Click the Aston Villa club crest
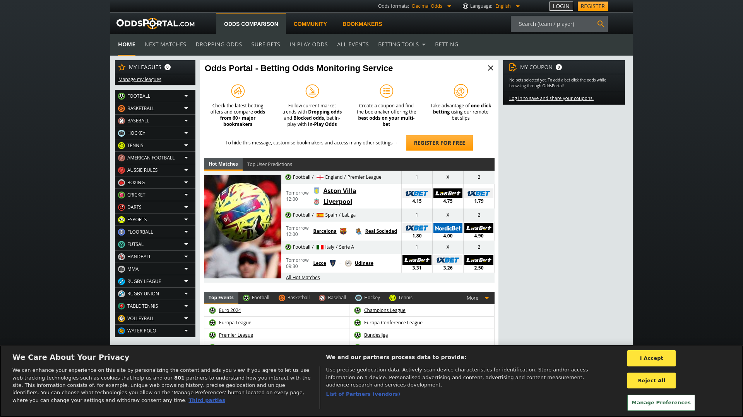The height and width of the screenshot is (417, 743). pyautogui.click(x=317, y=191)
